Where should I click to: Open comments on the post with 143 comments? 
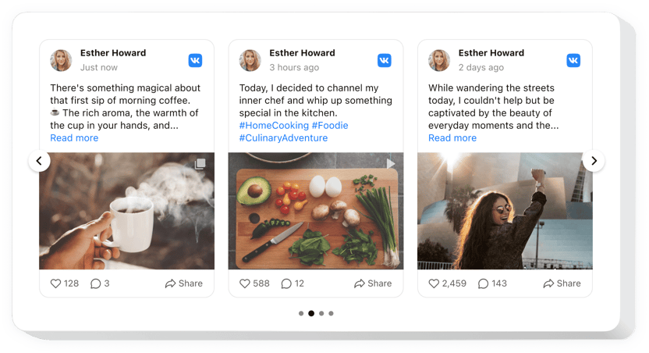click(x=484, y=283)
